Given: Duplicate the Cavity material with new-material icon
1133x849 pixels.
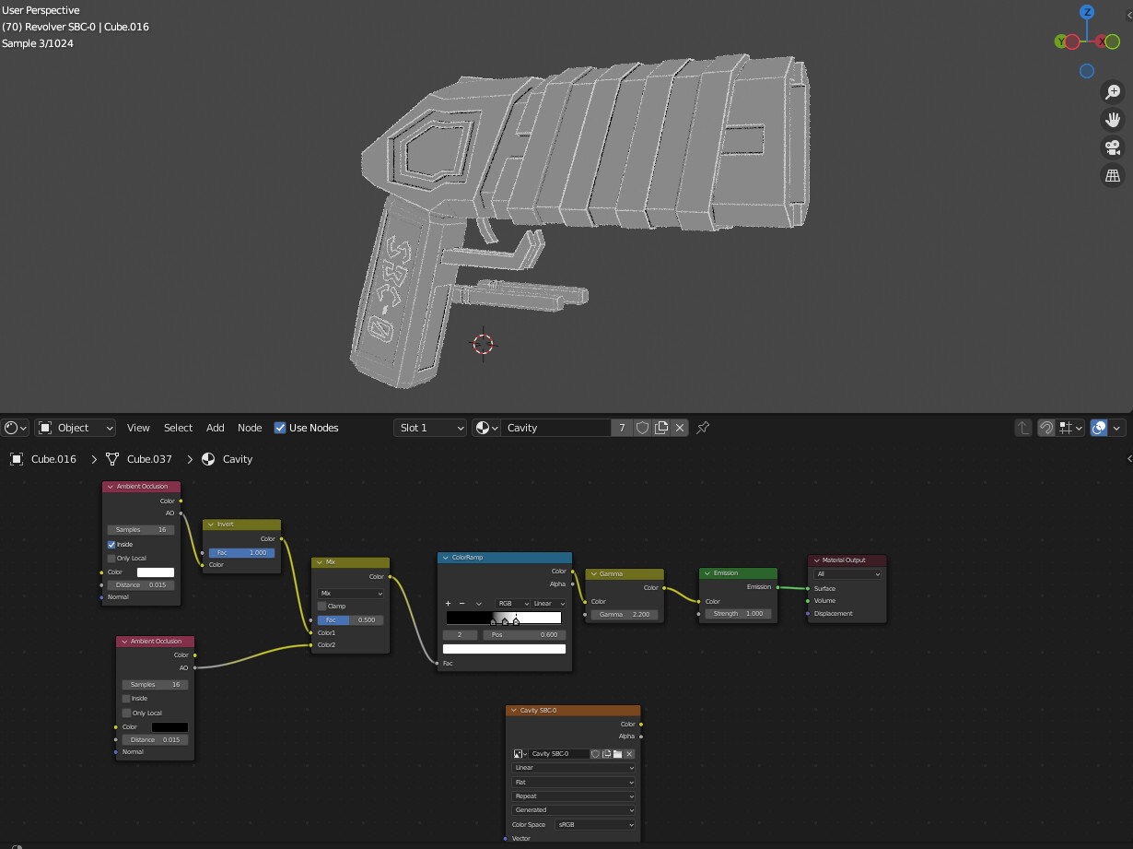Looking at the screenshot, I should [x=661, y=428].
